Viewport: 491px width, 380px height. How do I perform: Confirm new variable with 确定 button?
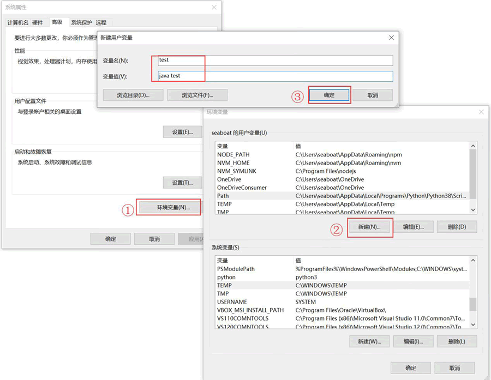(x=329, y=95)
